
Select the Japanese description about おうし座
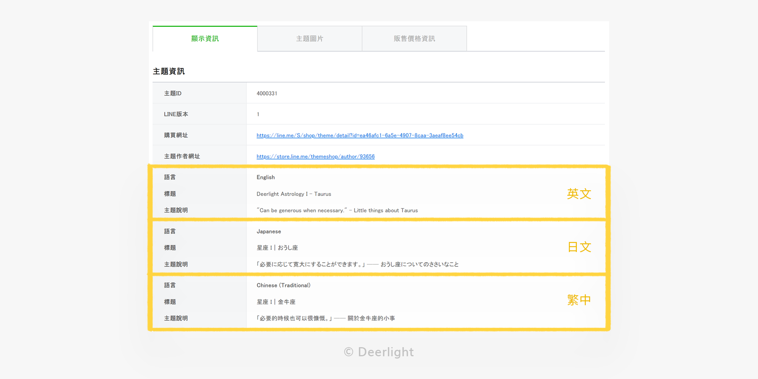tap(357, 265)
